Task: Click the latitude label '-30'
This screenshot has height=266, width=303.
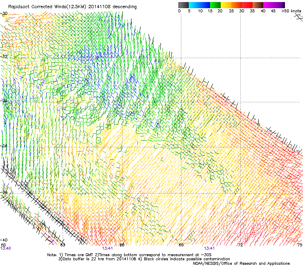Action: 4,14
